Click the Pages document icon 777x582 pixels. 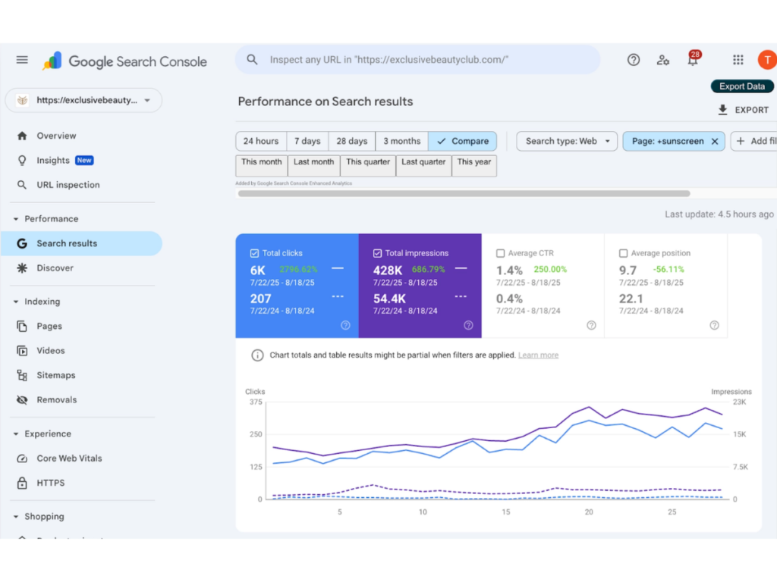point(22,326)
